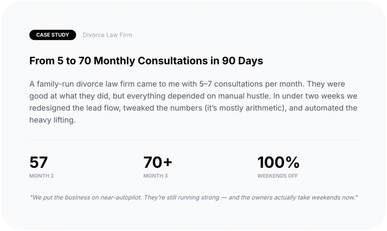Click the WEEKENDS OFF caption
The height and width of the screenshot is (231, 387).
coord(277,176)
